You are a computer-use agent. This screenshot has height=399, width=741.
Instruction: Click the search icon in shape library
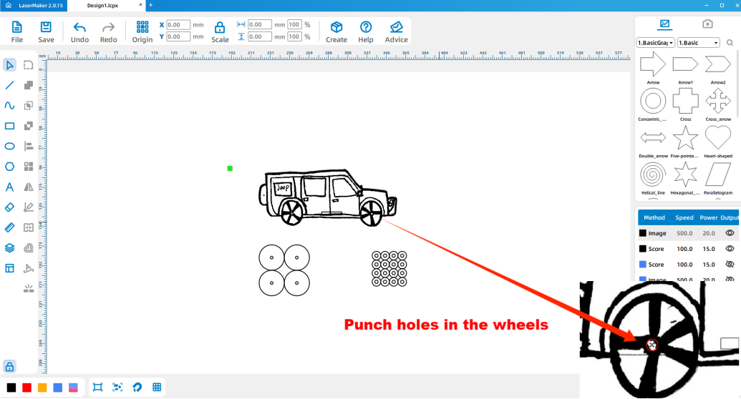click(730, 42)
